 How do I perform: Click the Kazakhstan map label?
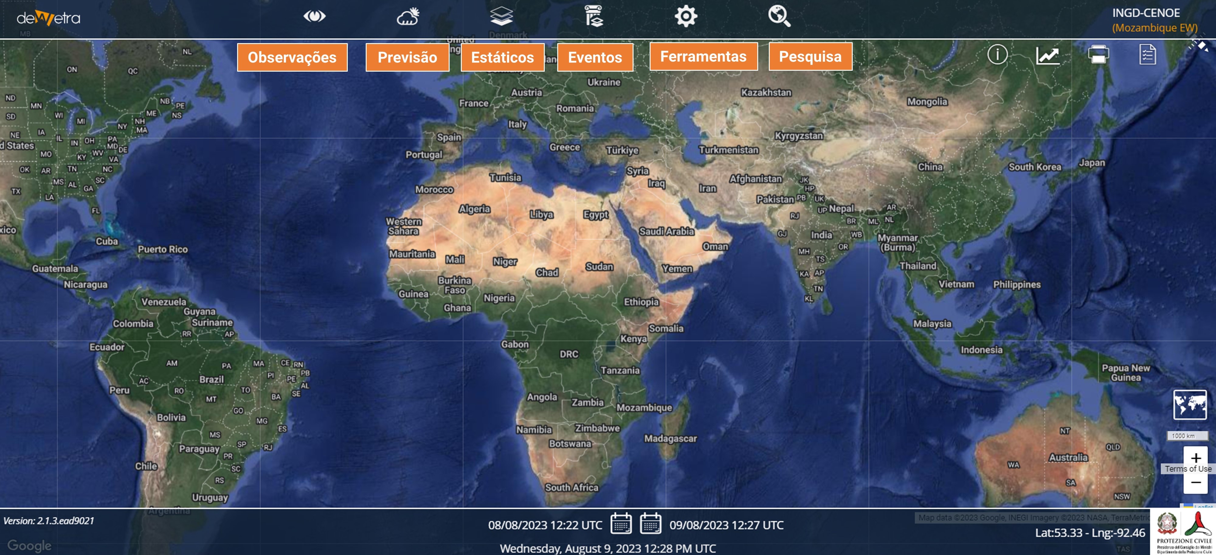766,93
